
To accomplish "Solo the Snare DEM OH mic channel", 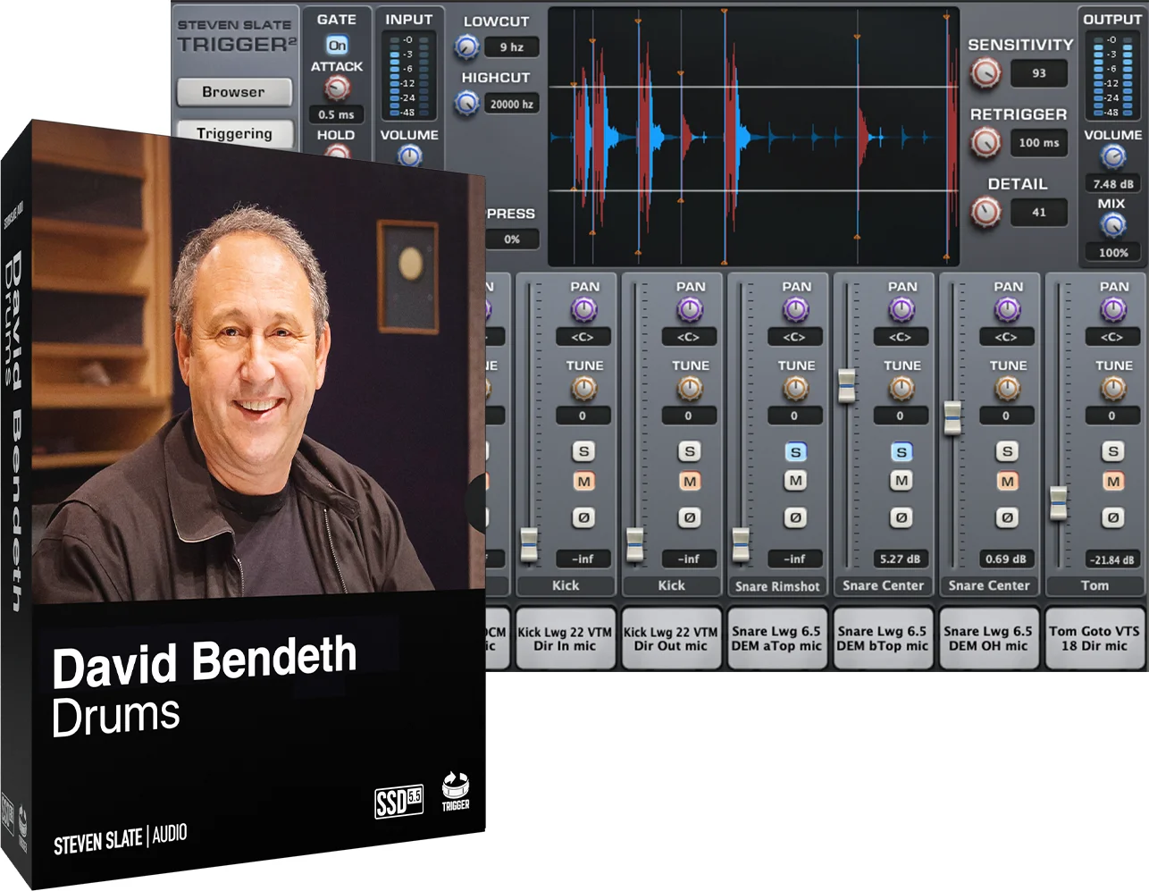I will [x=1008, y=451].
